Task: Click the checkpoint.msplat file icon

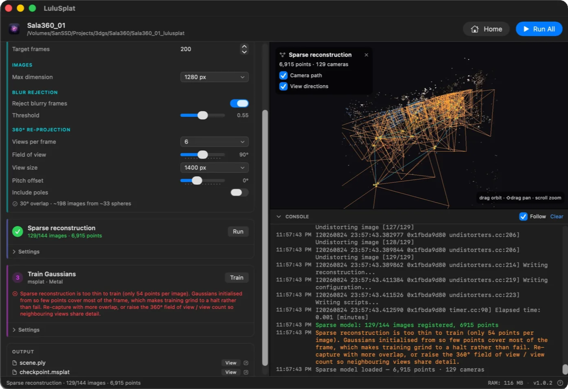Action: [x=15, y=372]
